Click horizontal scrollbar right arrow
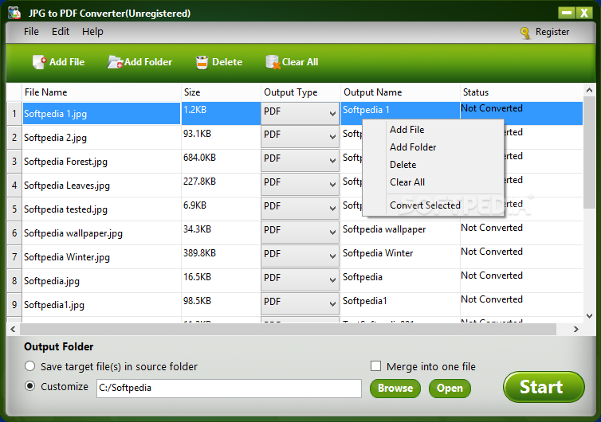The height and width of the screenshot is (422, 601). (575, 330)
